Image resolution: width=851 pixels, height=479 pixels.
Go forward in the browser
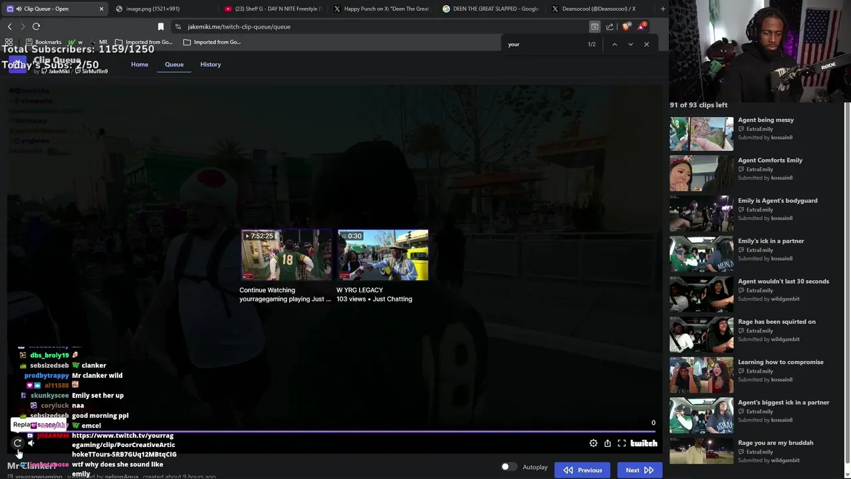point(23,27)
